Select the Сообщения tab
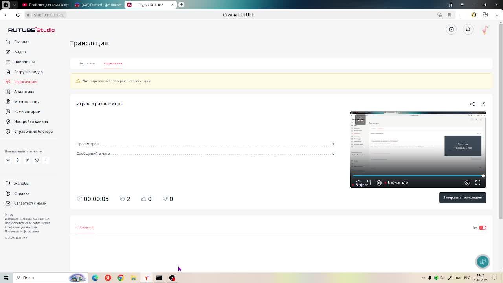The image size is (503, 283). coord(85,227)
